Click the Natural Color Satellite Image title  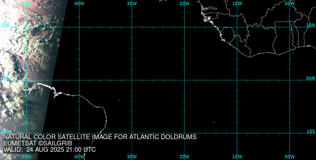point(100,137)
